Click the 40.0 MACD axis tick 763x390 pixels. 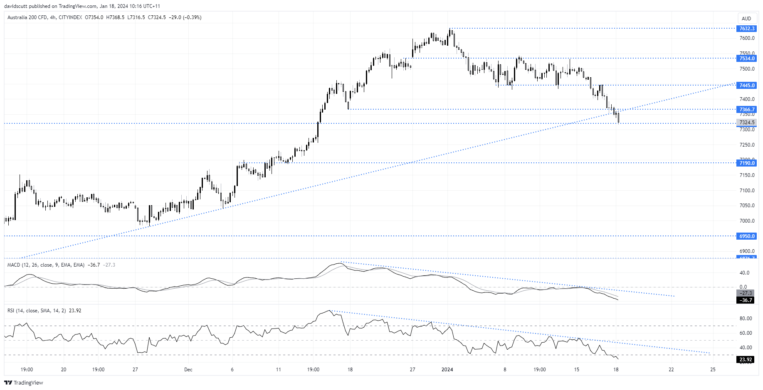[x=745, y=273]
